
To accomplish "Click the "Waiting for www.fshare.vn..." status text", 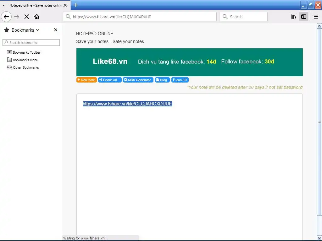I will [x=85, y=238].
